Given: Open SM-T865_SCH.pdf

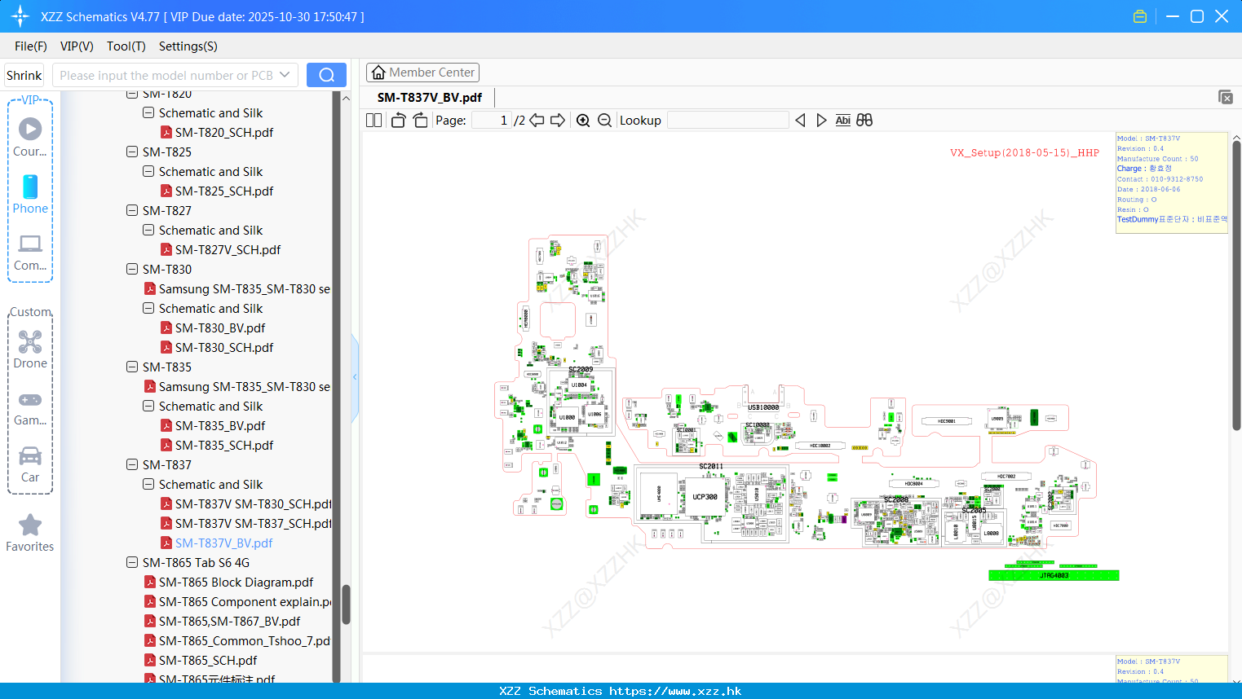Looking at the screenshot, I should 201,660.
